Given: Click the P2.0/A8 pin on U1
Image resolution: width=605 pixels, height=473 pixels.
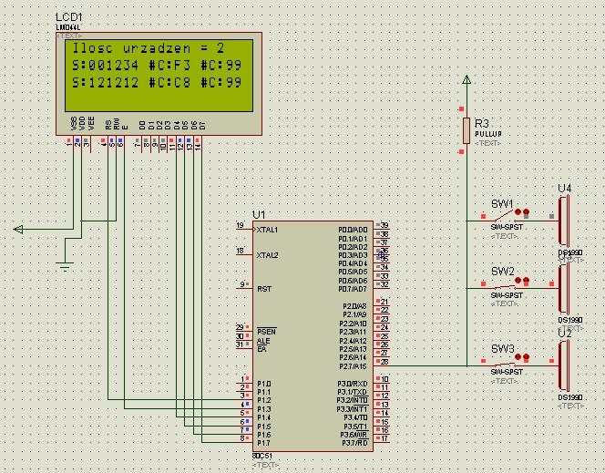Looking at the screenshot, I should pos(354,306).
